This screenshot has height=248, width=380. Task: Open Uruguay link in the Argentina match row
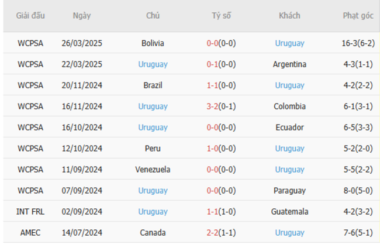point(153,64)
